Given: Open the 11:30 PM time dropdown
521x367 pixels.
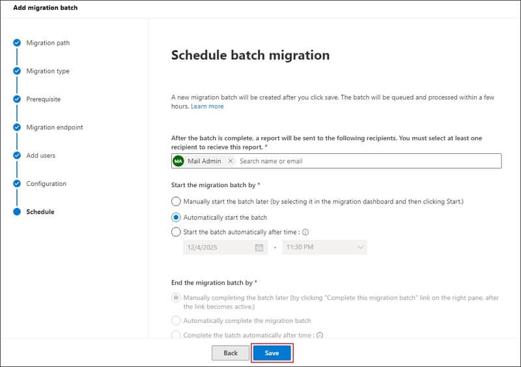Looking at the screenshot, I should pos(324,247).
